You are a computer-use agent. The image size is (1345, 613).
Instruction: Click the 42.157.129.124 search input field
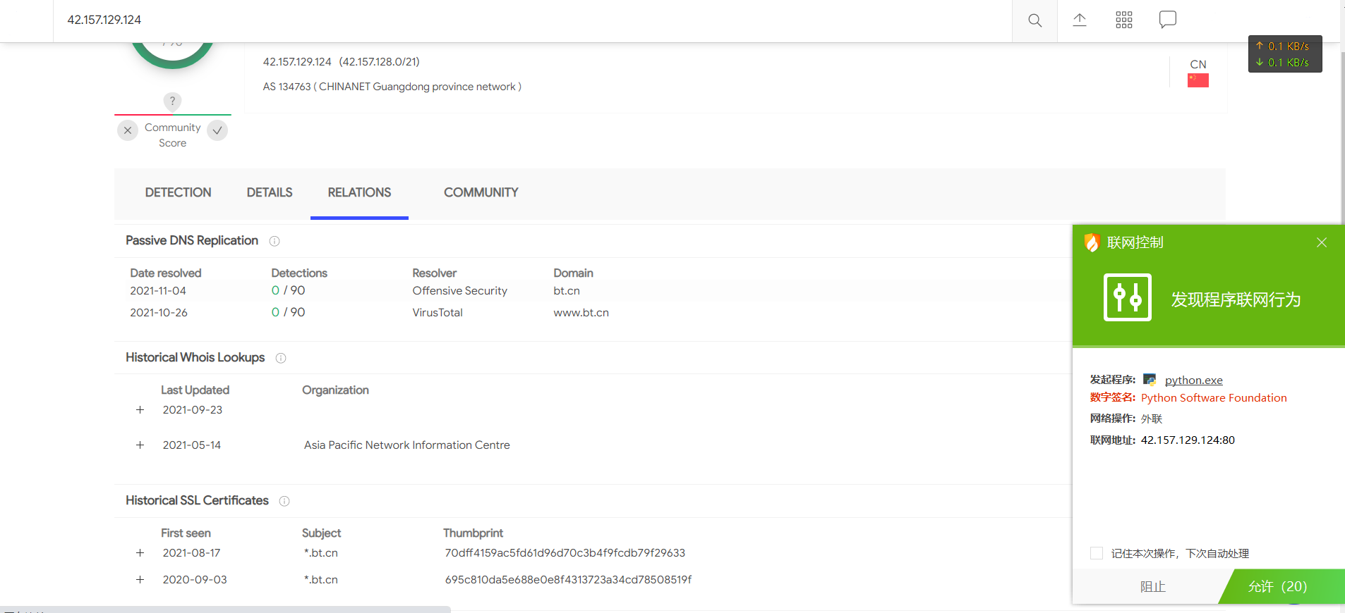[533, 20]
